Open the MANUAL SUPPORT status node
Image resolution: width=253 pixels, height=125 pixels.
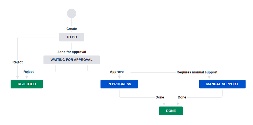coord(222,84)
